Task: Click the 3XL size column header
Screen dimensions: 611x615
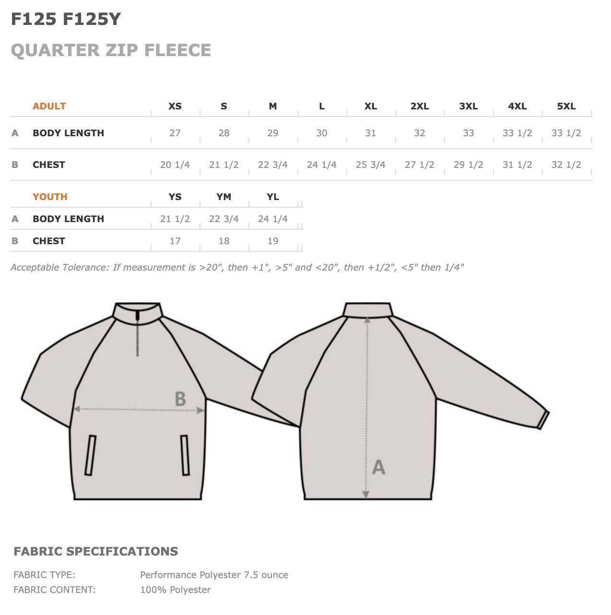Action: [468, 106]
